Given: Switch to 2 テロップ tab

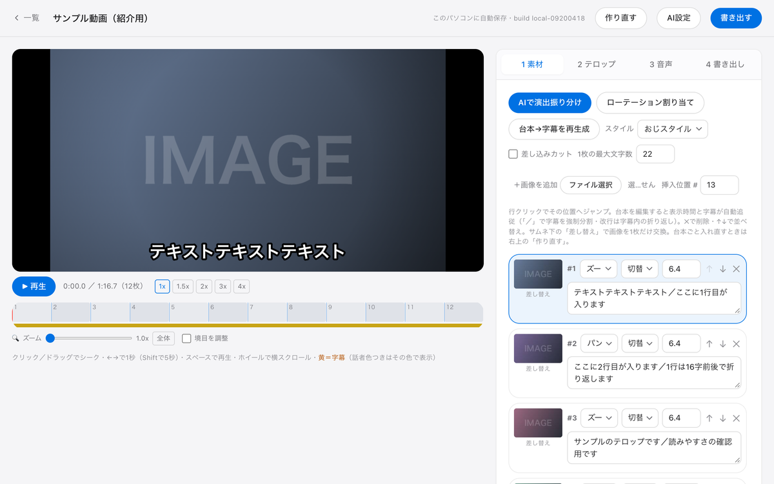Looking at the screenshot, I should tap(596, 65).
